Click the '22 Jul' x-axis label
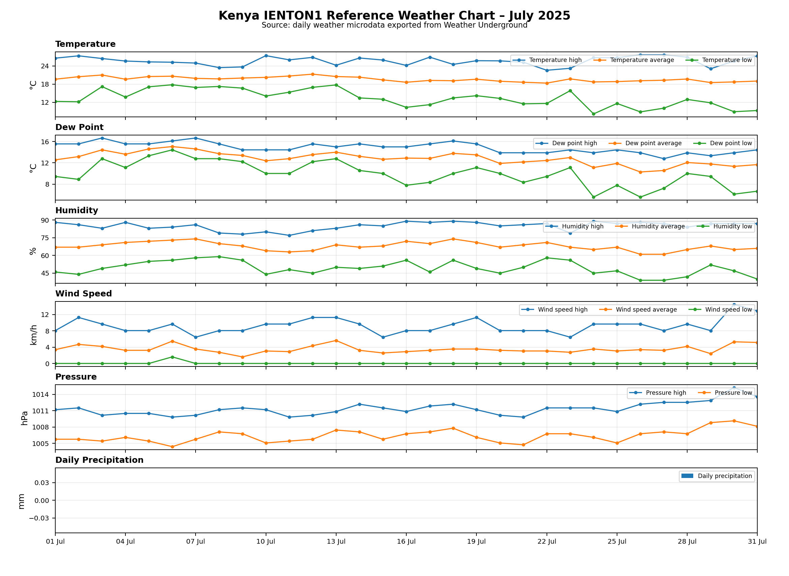Screen dimensions: 789x576 click(x=547, y=542)
